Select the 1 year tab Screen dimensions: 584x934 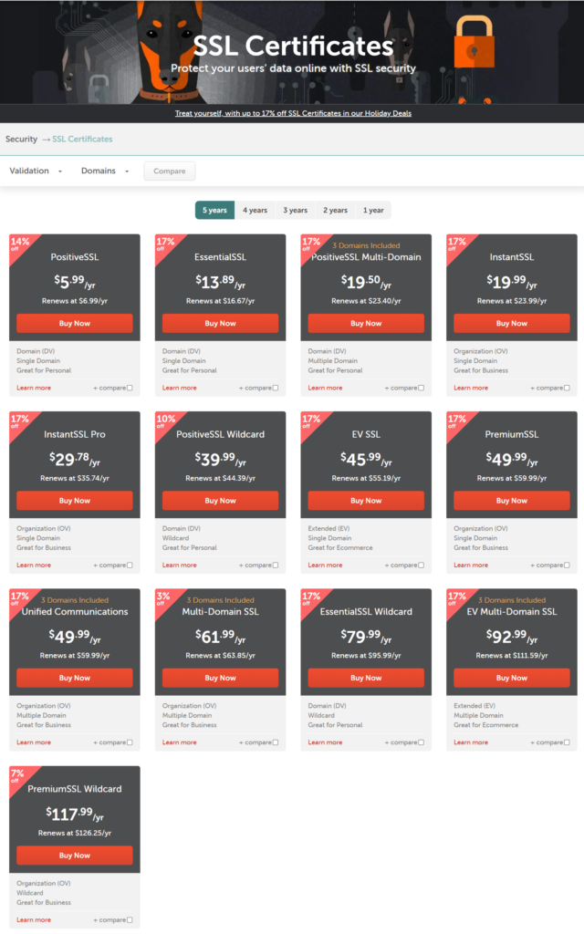[x=373, y=211]
